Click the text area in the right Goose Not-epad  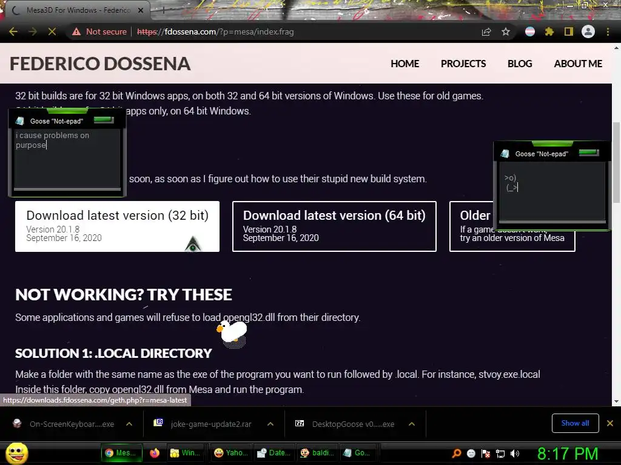pyautogui.click(x=552, y=191)
